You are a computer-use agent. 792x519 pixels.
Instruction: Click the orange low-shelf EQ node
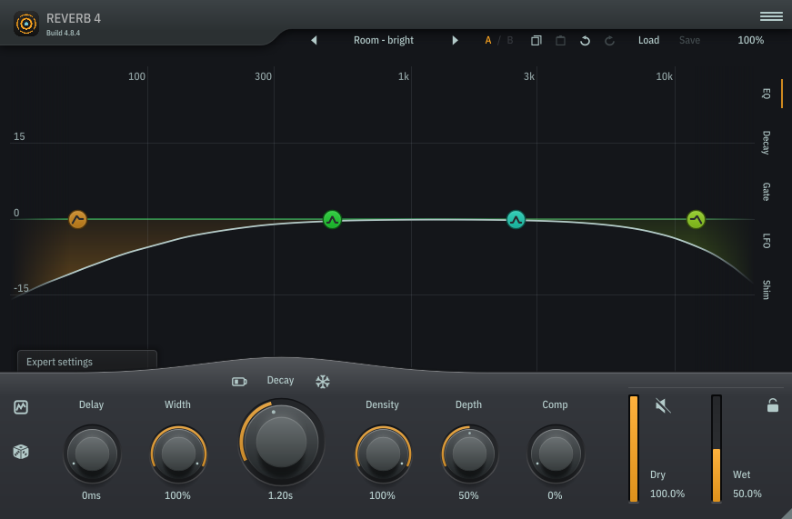78,219
